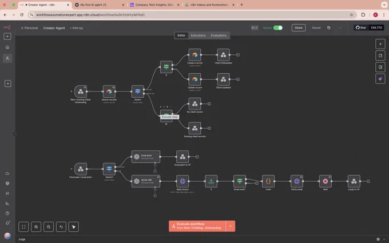Open the Logs panel label

(22, 239)
